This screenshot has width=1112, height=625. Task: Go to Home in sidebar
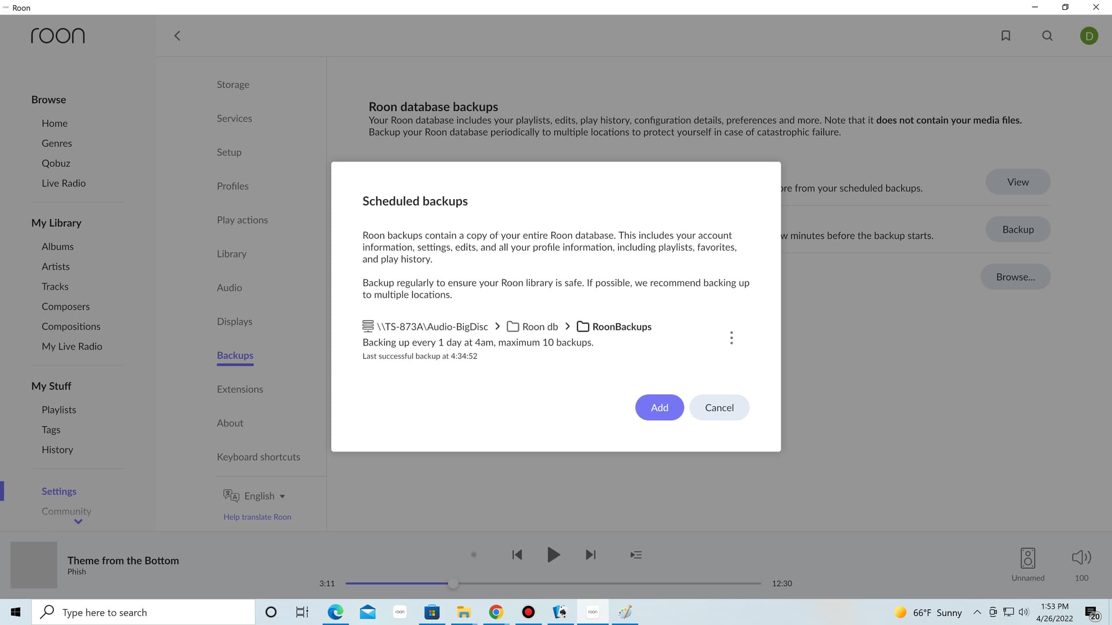point(54,123)
